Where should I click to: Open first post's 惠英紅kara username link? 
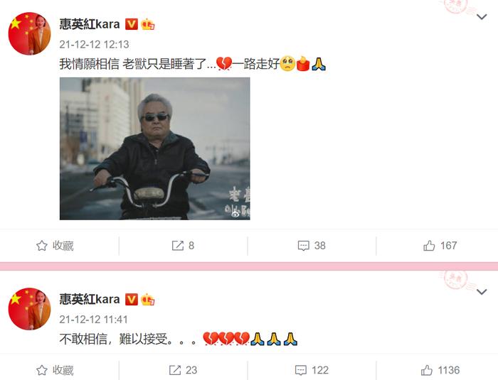click(90, 24)
